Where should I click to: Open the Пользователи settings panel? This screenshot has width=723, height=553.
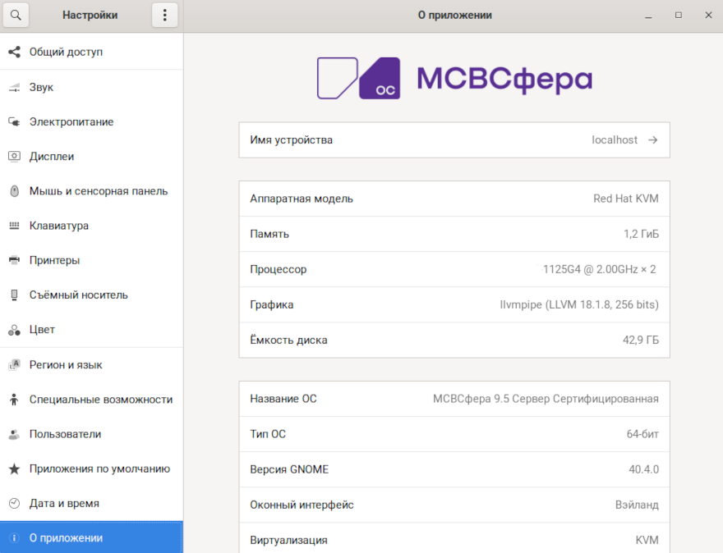click(x=65, y=434)
